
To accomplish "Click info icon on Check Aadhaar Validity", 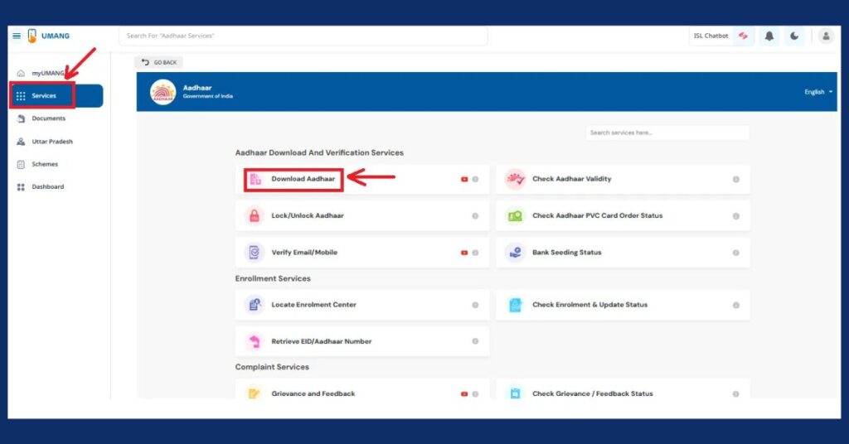I will point(736,180).
